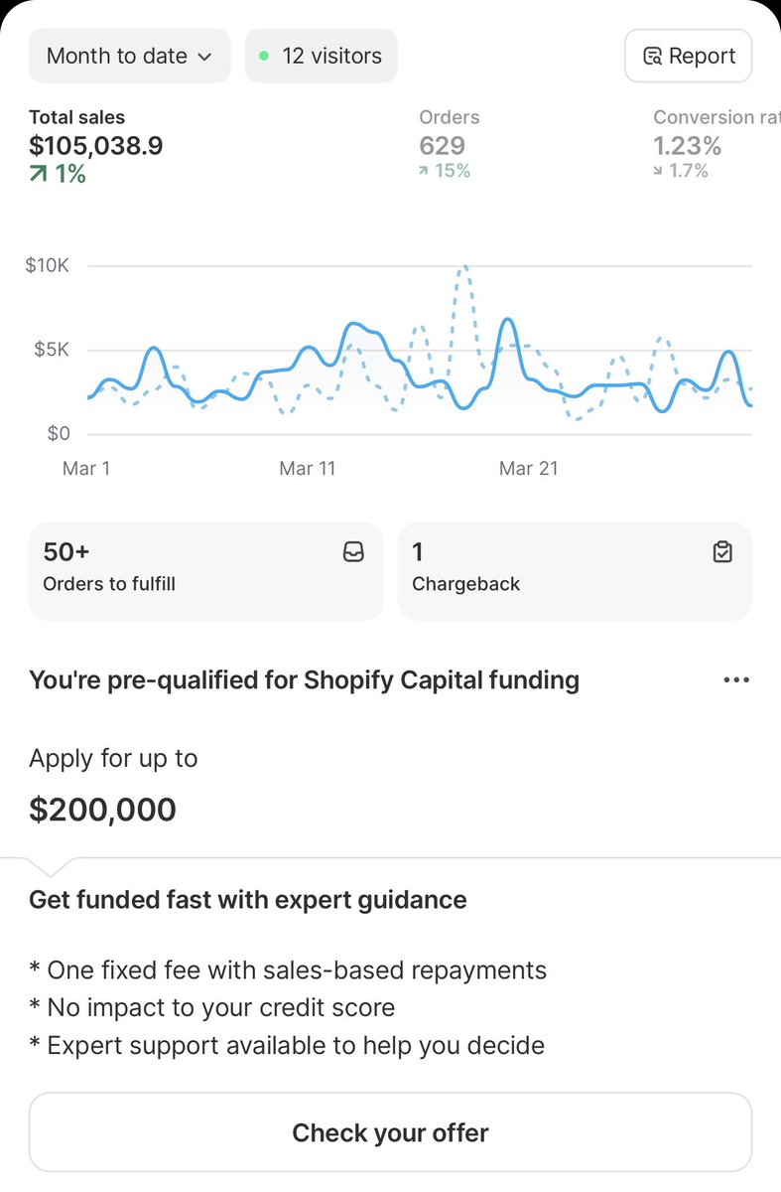This screenshot has width=781, height=1192.
Task: Open the 12 visitors live view
Action: [321, 56]
